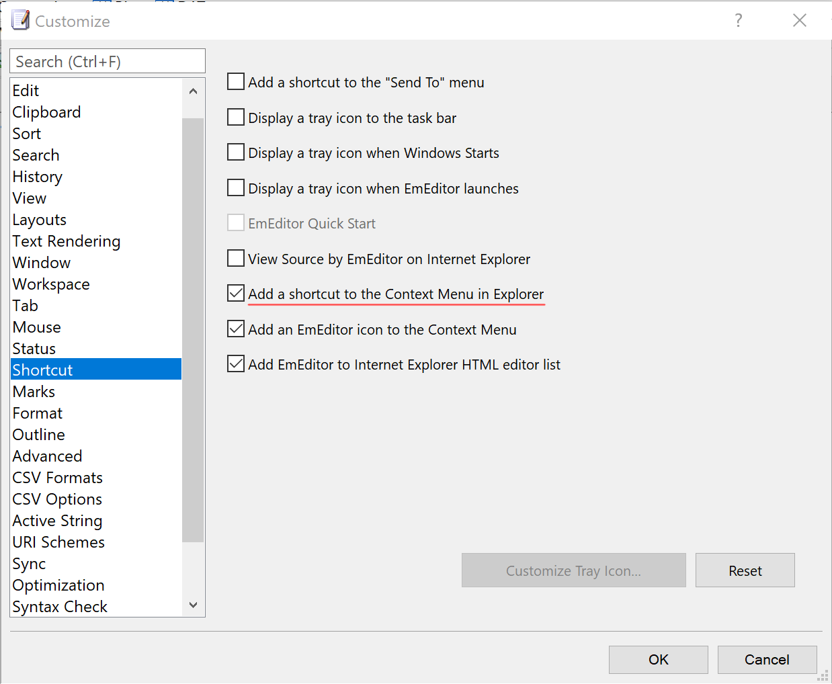
Task: Go to the Search category
Action: click(x=96, y=155)
